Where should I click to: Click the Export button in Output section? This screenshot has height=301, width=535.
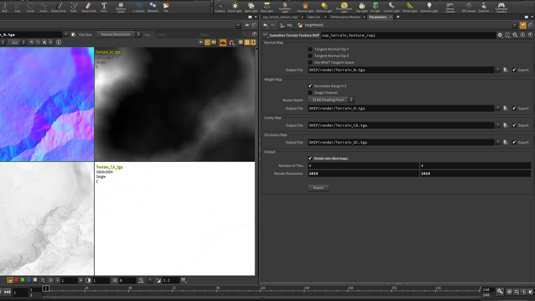(x=318, y=188)
